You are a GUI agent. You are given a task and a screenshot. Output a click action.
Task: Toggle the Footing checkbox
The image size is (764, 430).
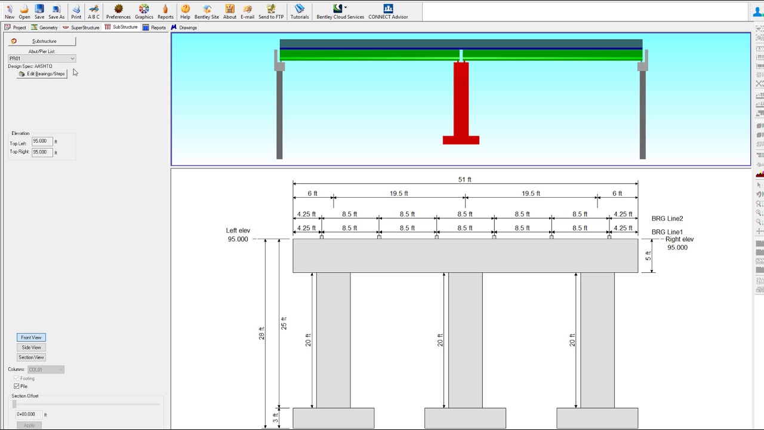[x=16, y=379]
